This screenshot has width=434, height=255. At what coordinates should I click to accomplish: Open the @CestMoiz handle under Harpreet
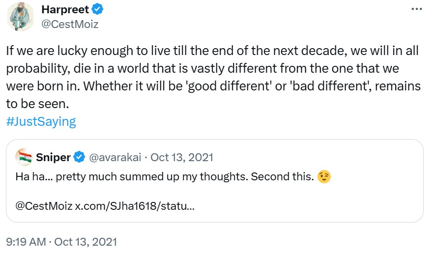70,24
